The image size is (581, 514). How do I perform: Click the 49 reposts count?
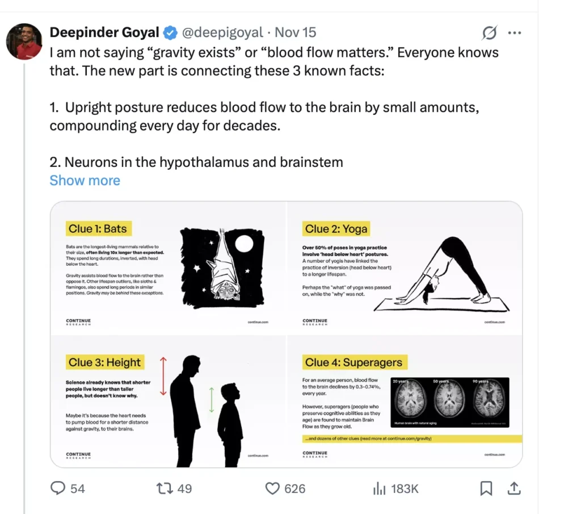coord(185,488)
